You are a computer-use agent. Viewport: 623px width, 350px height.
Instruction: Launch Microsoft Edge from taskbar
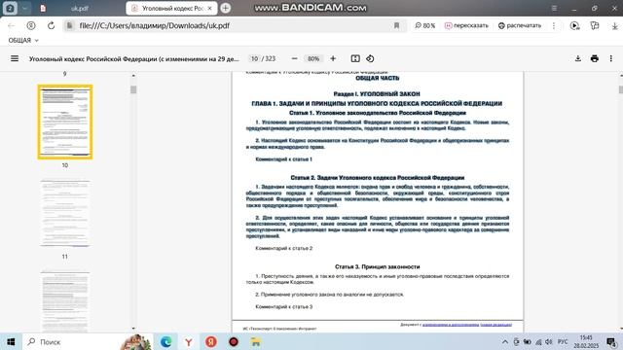pos(166,341)
